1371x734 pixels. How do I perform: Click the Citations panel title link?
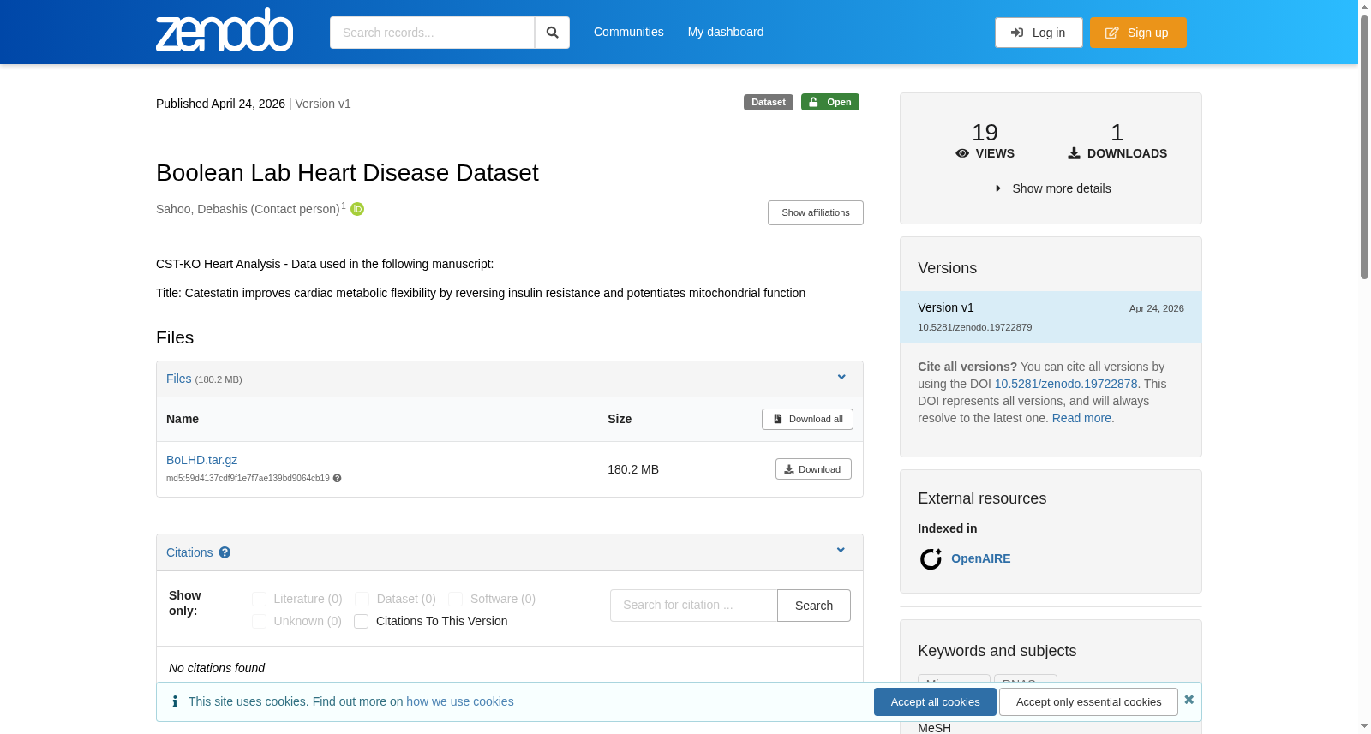[x=189, y=552]
